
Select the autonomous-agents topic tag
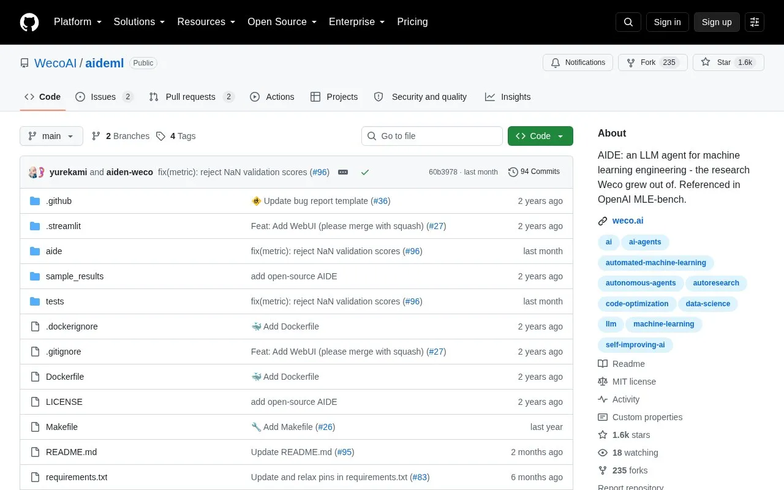click(641, 283)
